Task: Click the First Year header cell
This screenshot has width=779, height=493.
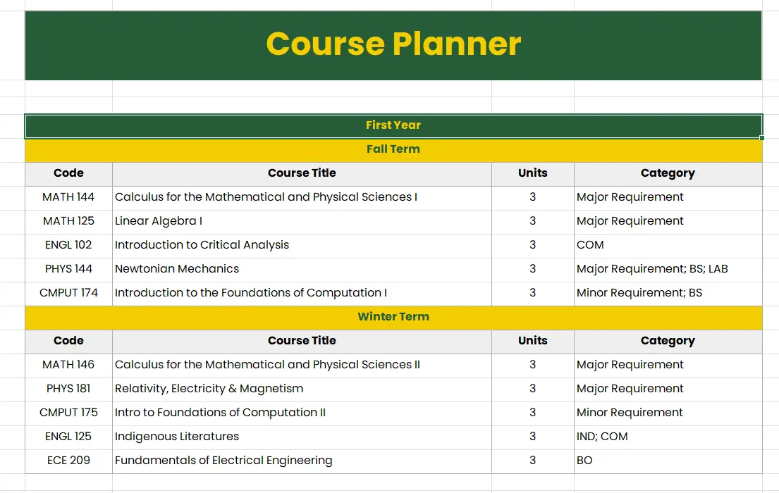Action: click(393, 125)
